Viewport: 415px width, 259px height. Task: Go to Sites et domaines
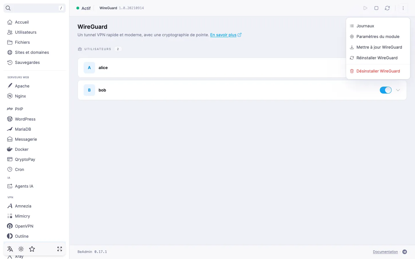(x=35, y=52)
